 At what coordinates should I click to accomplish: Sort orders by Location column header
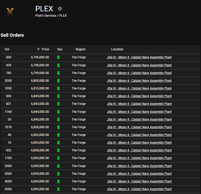[117, 49]
